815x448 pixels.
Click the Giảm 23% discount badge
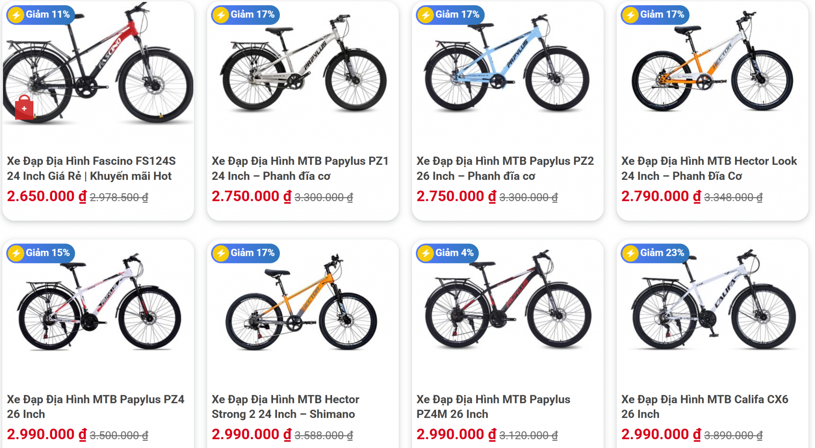pos(655,253)
